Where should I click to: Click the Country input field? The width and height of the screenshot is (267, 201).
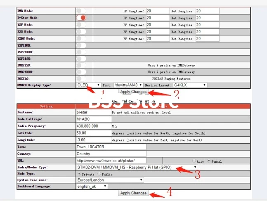(x=111, y=154)
